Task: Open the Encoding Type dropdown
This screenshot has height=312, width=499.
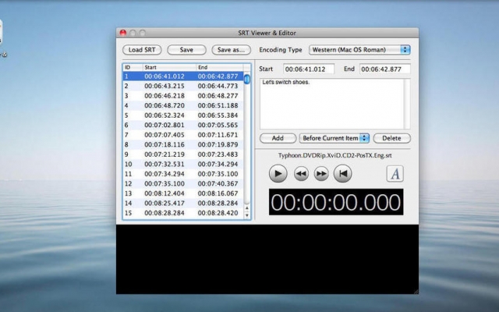Action: coord(359,50)
